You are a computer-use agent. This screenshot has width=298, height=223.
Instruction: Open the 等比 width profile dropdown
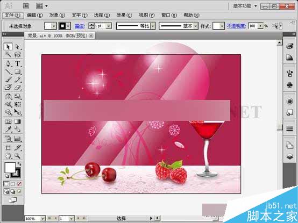tap(153, 26)
